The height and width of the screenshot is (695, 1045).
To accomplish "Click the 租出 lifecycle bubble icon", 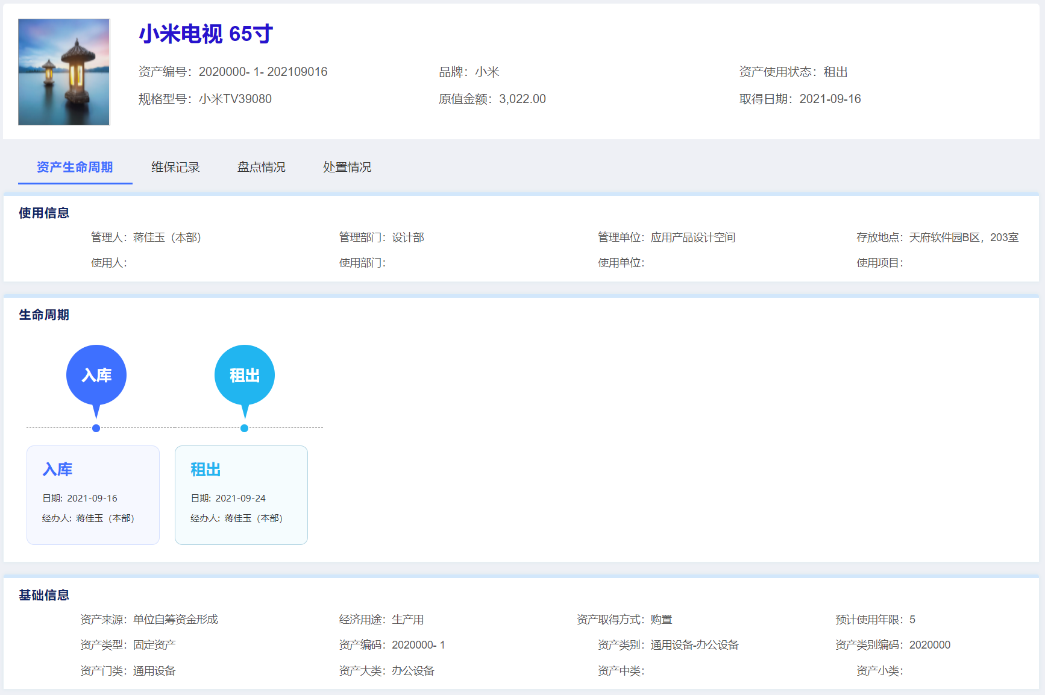I will point(245,375).
